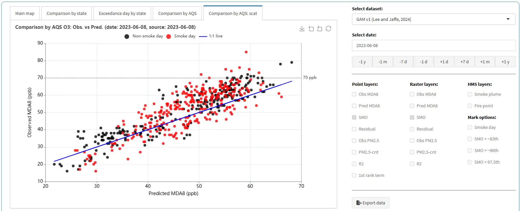Viewport: 520px width, 211px height.
Task: Toggle Non-smoke day legend marker
Action: coord(127,36)
